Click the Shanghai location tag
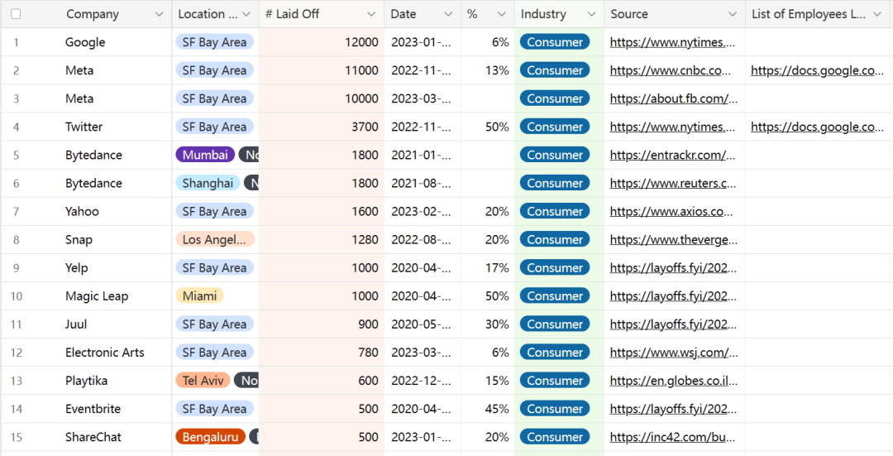Viewport: 893px width, 456px height. pyautogui.click(x=208, y=184)
